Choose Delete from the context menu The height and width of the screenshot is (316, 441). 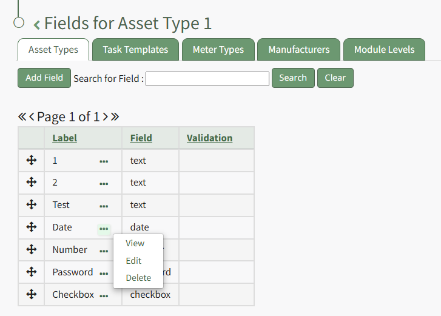(x=138, y=278)
